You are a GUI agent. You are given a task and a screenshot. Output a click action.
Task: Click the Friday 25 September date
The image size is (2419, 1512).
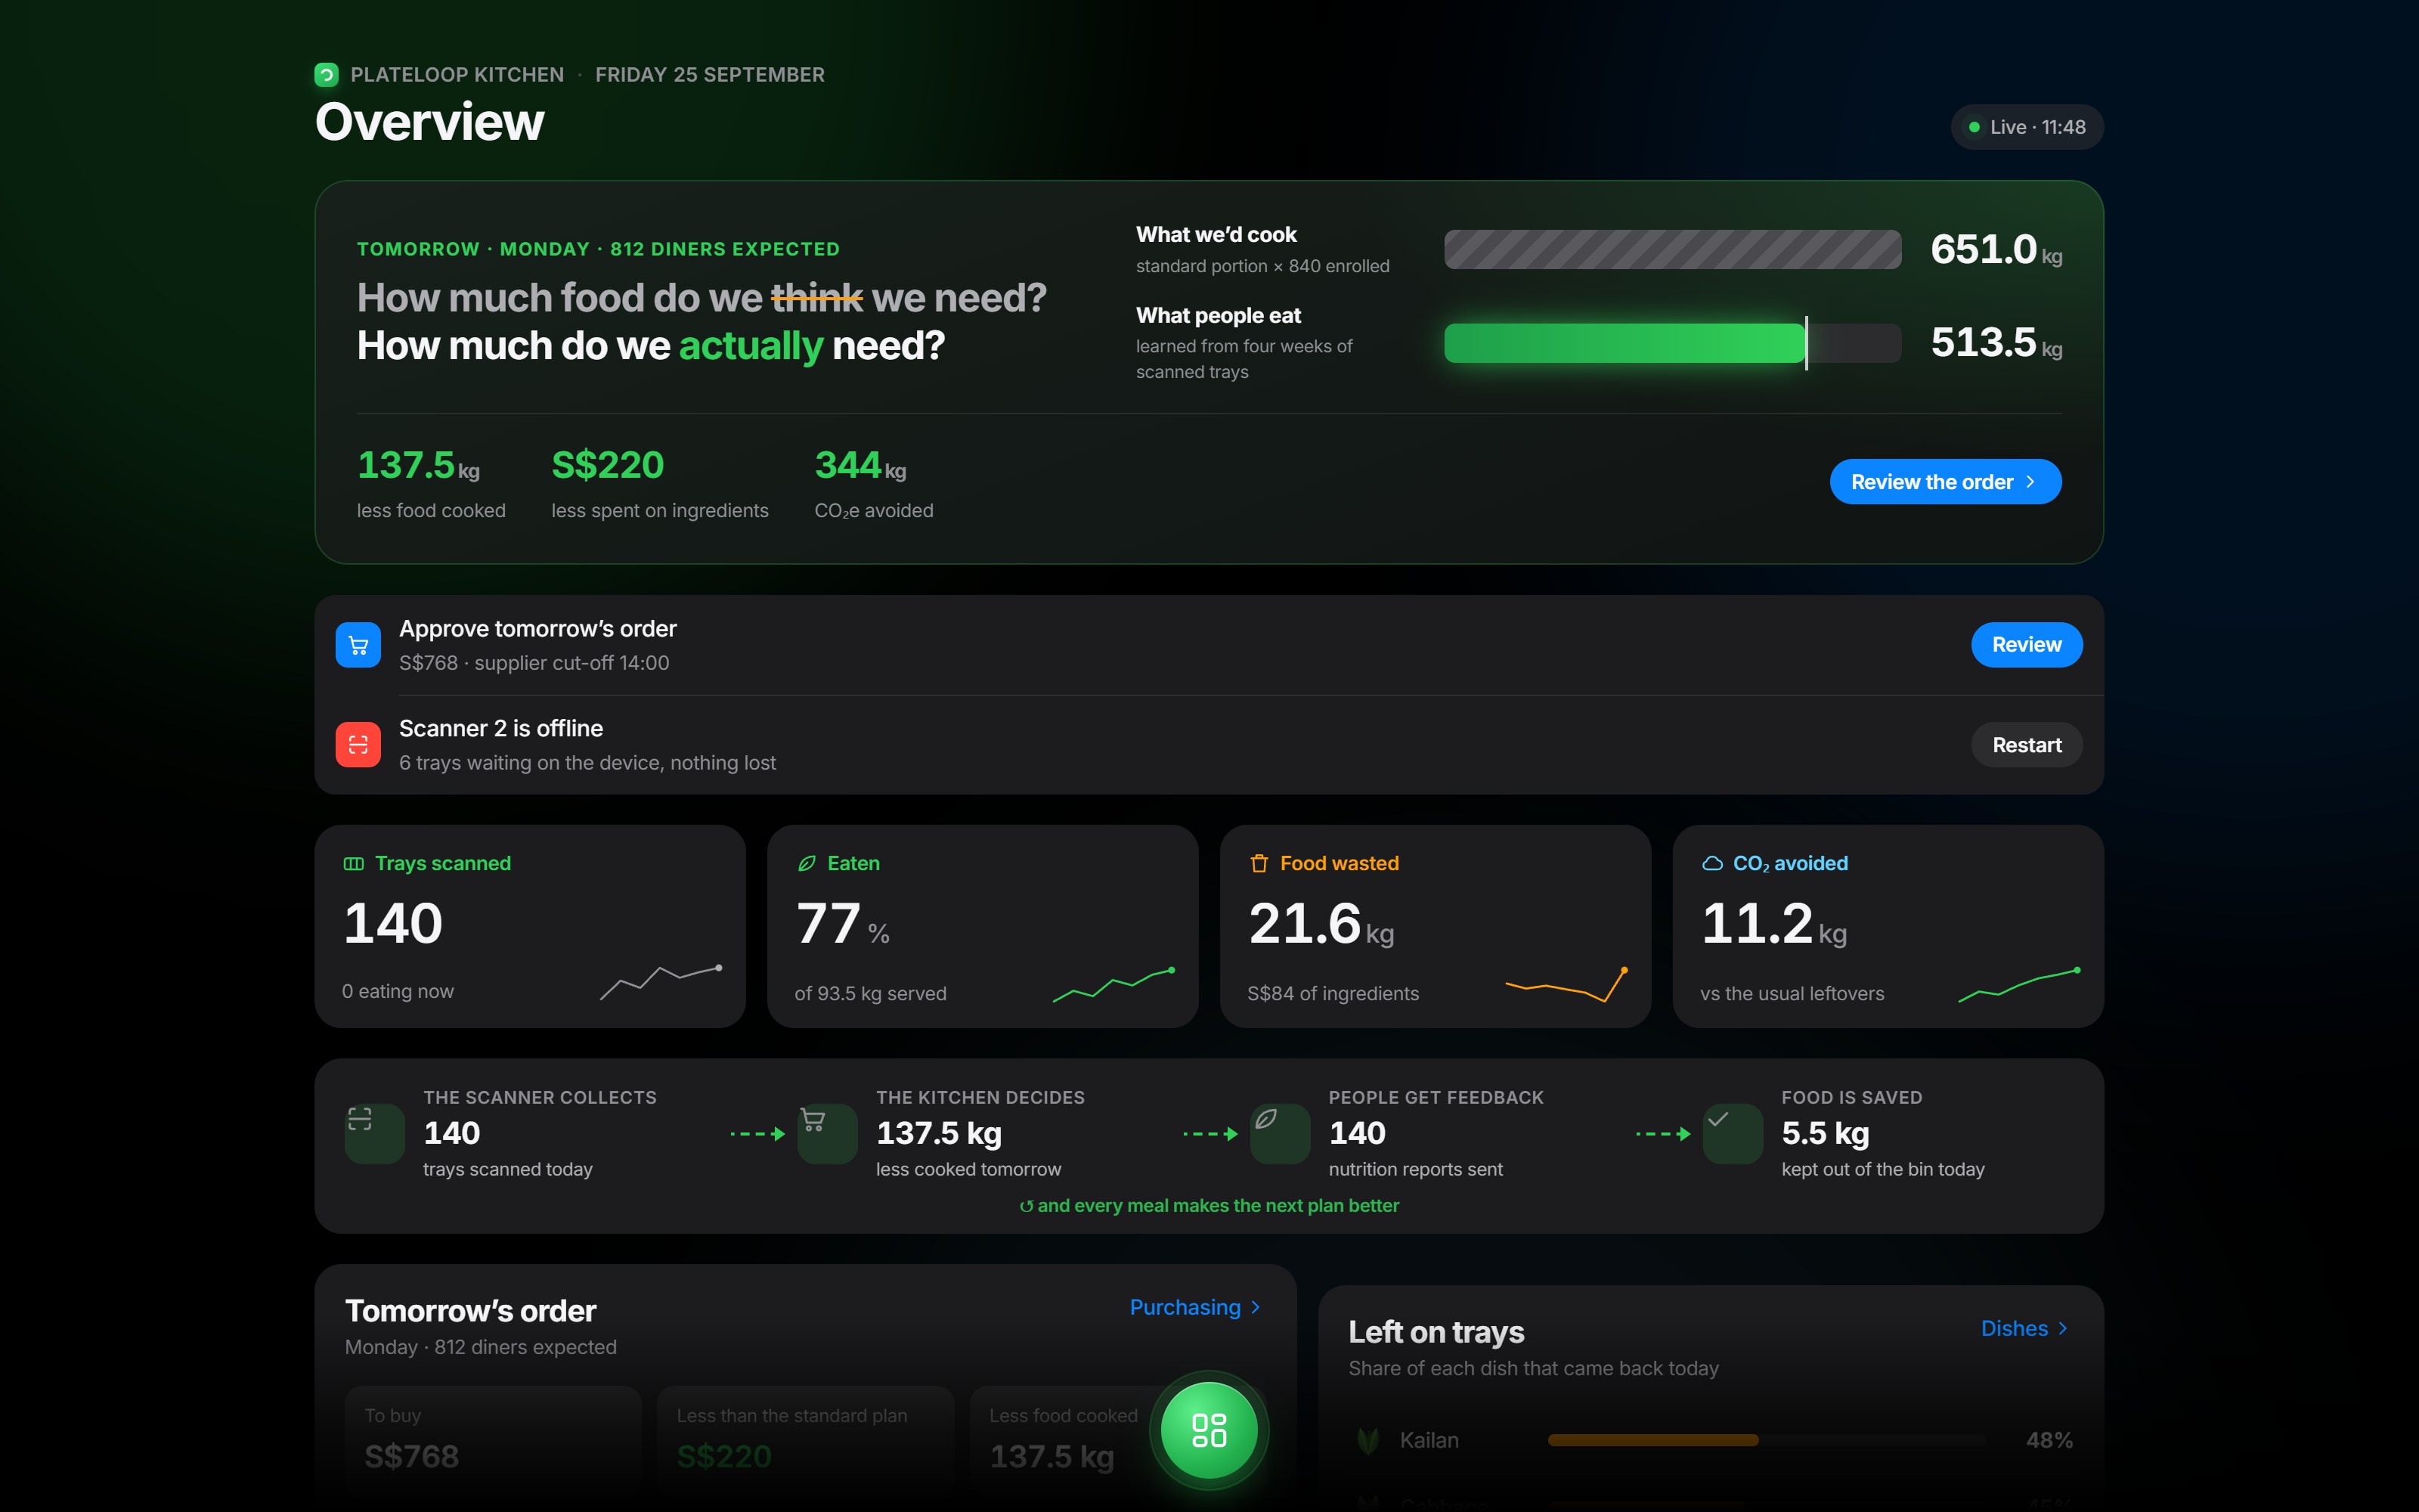[710, 75]
